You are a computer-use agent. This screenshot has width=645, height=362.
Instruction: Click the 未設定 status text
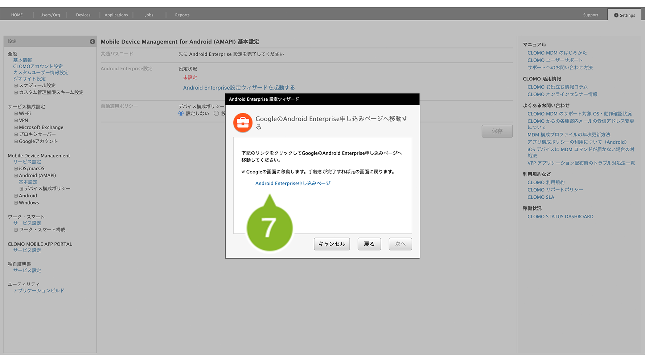point(190,77)
